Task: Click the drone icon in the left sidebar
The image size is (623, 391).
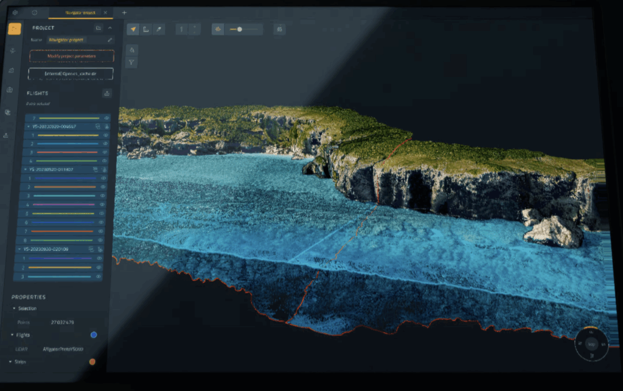Action: point(12,51)
